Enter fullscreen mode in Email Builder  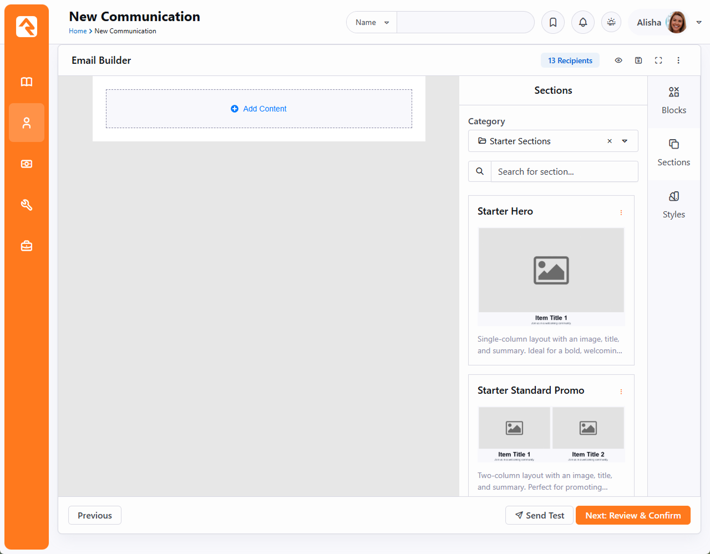(658, 60)
